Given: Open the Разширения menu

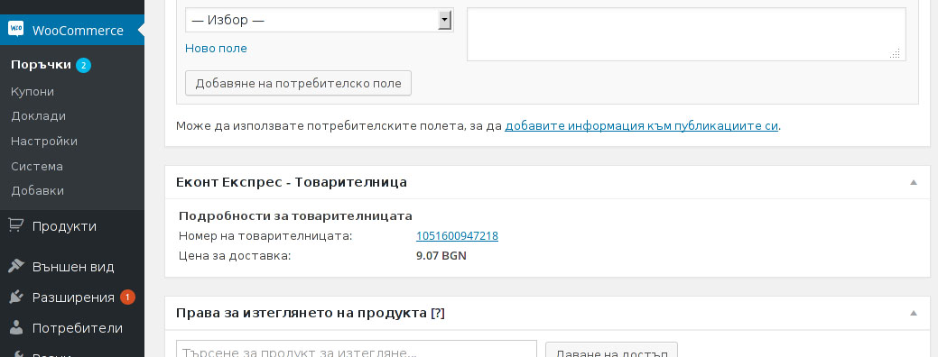Looking at the screenshot, I should (72, 297).
